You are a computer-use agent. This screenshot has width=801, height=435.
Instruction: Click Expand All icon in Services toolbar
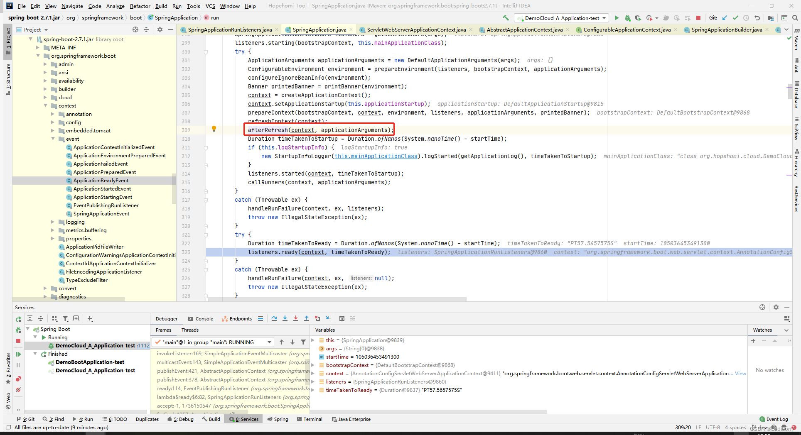coord(30,318)
